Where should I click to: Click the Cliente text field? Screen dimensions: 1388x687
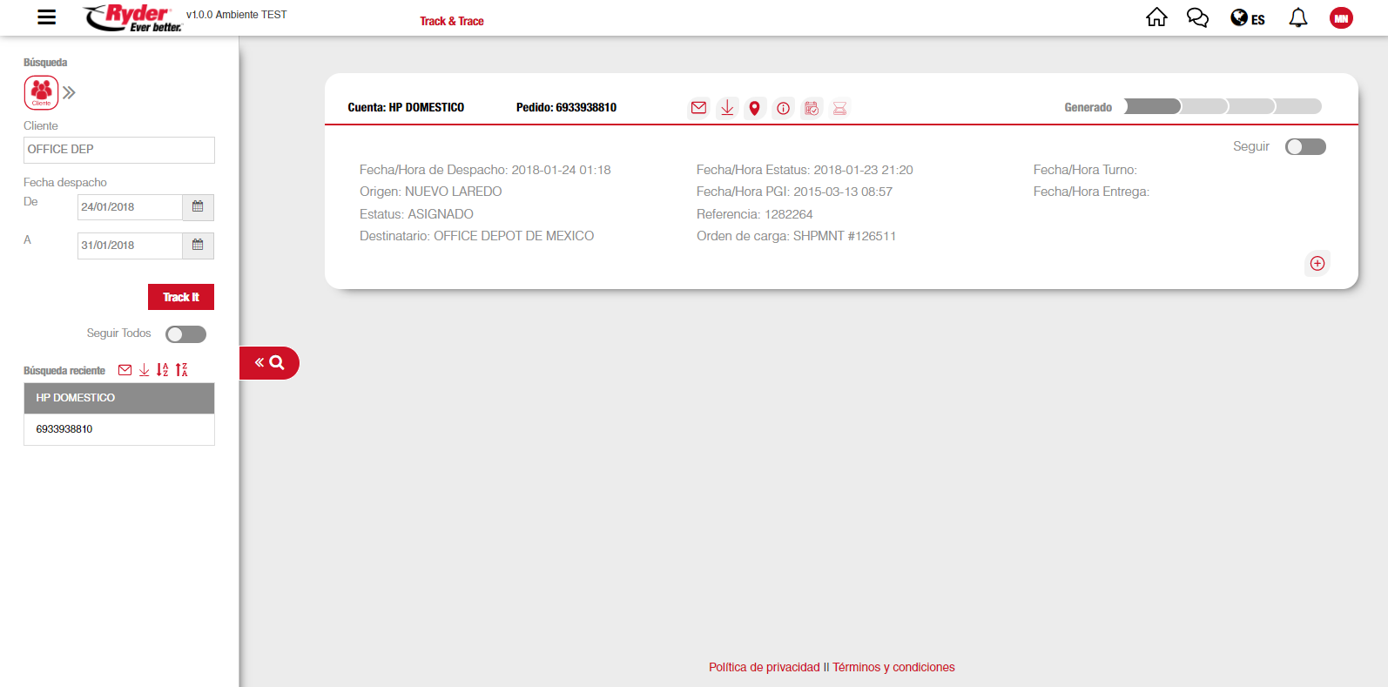(x=119, y=150)
